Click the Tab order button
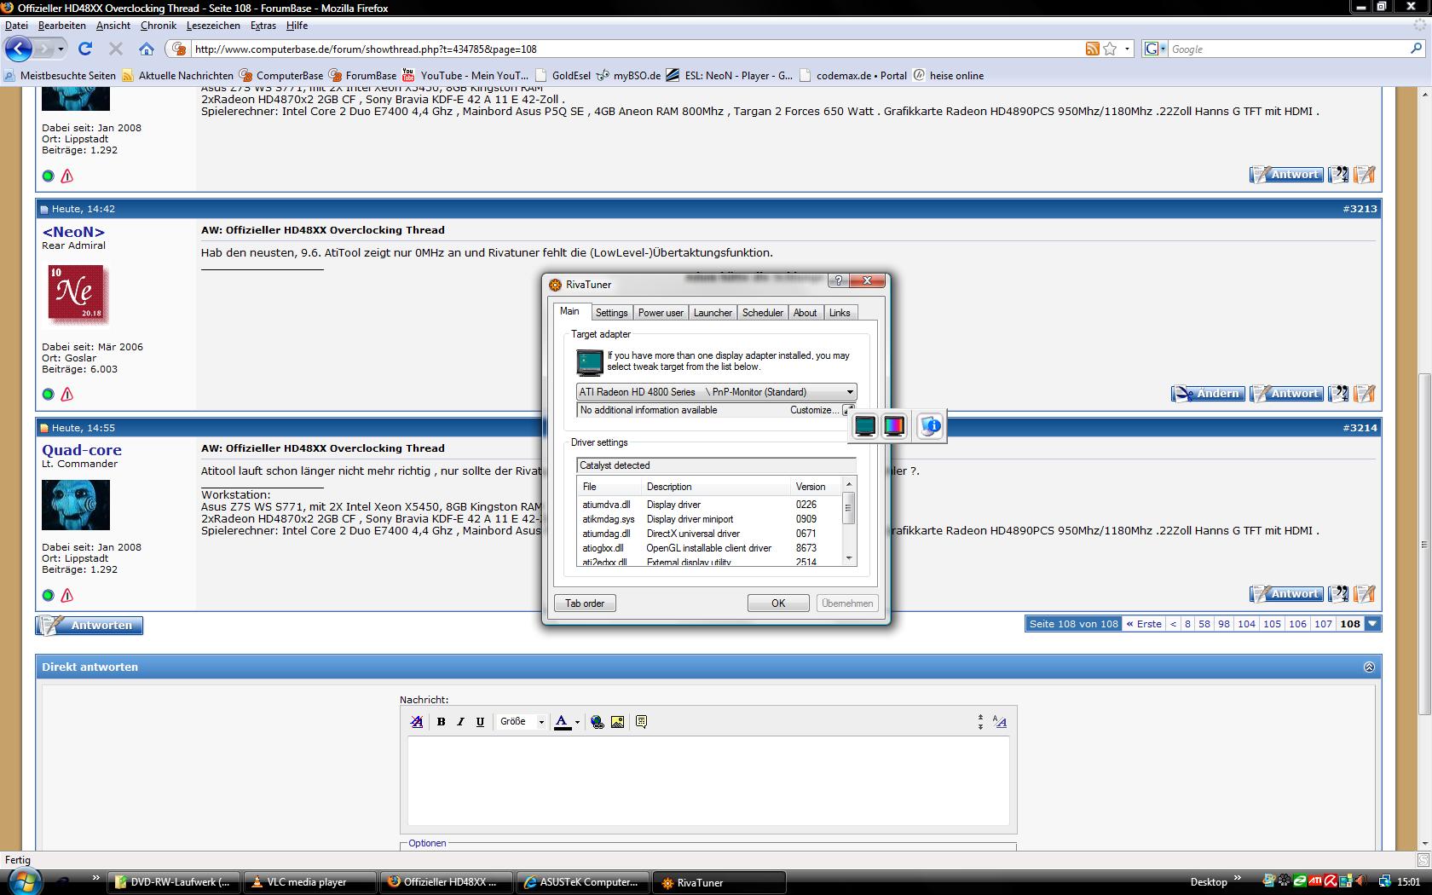1432x895 pixels. tap(585, 603)
